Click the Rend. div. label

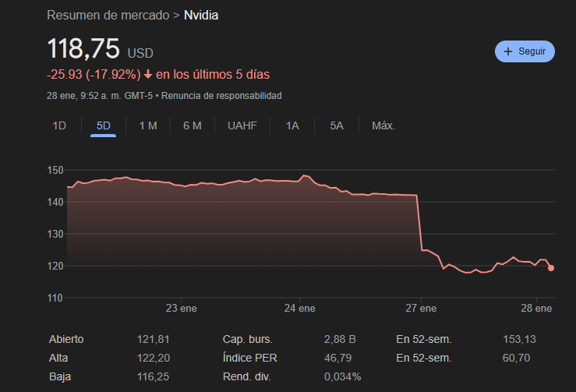click(x=246, y=376)
